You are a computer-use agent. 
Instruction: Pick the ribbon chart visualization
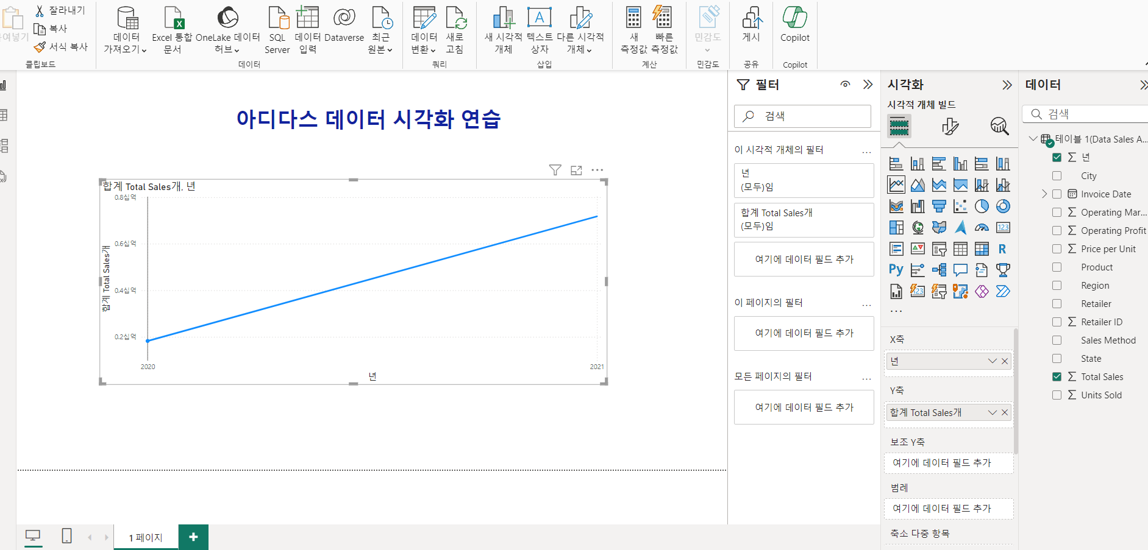click(896, 206)
